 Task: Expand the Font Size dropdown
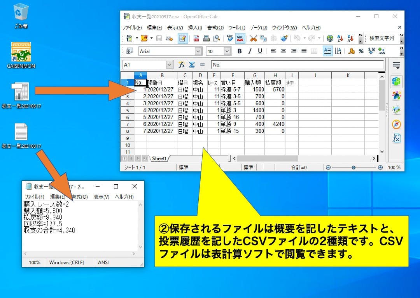[227, 51]
